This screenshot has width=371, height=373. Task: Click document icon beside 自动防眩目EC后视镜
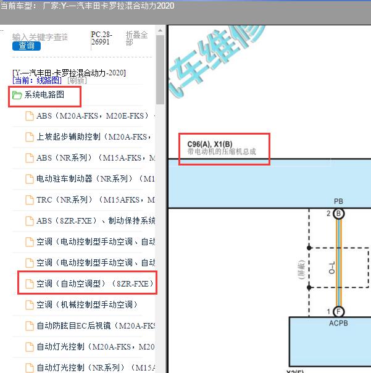pyautogui.click(x=30, y=325)
